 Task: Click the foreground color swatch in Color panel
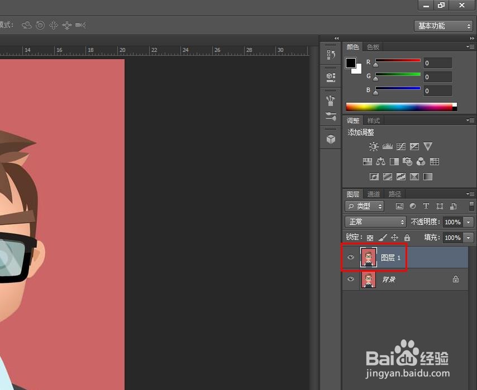tap(350, 63)
